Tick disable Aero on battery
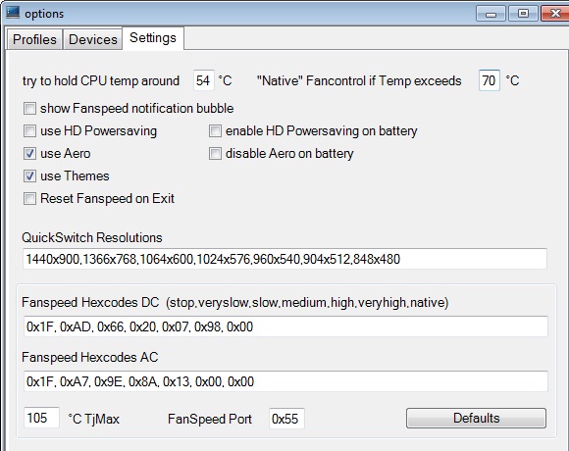The width and height of the screenshot is (569, 451). pos(215,153)
